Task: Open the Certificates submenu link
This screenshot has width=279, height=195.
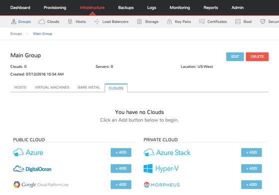Action: 217,21
